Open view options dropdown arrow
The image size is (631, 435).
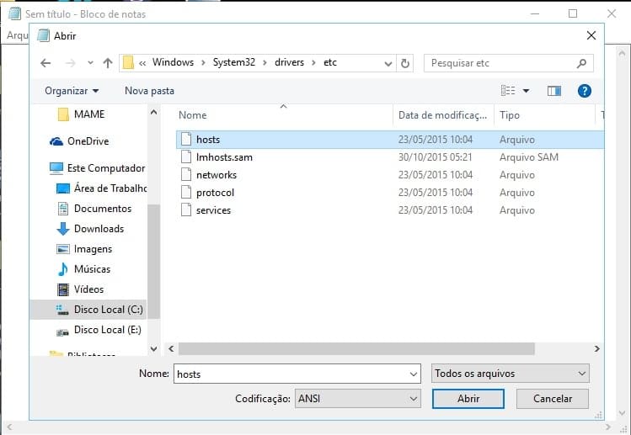click(x=526, y=91)
